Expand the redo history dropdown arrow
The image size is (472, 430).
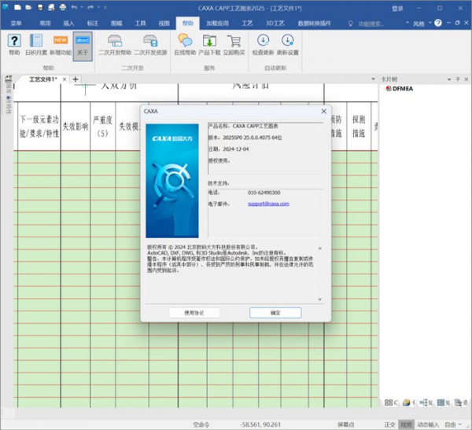[x=98, y=8]
